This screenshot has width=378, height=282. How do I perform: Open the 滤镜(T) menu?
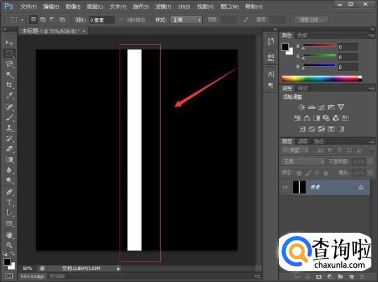point(163,7)
